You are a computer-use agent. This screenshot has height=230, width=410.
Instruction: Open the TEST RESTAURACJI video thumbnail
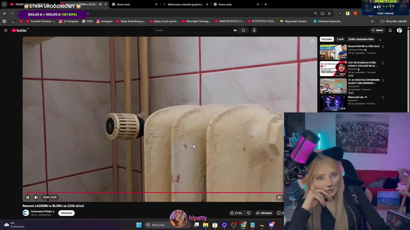(x=333, y=69)
